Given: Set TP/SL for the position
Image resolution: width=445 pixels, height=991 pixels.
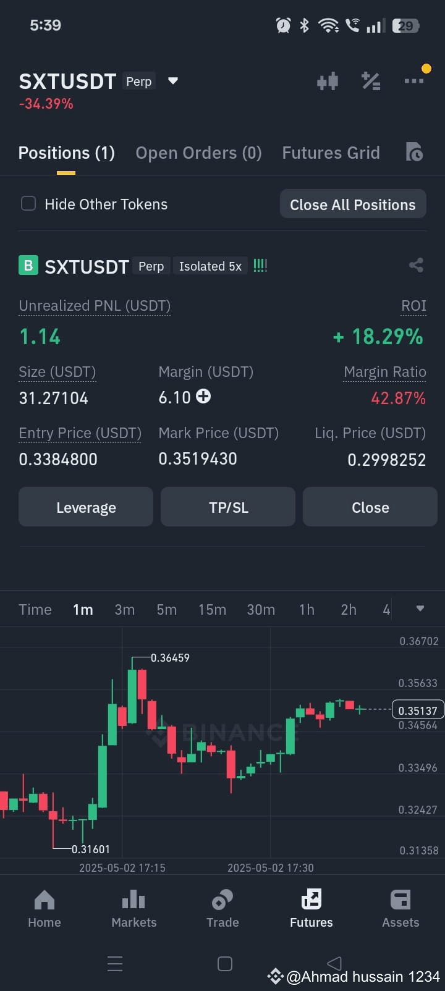Looking at the screenshot, I should 228,507.
